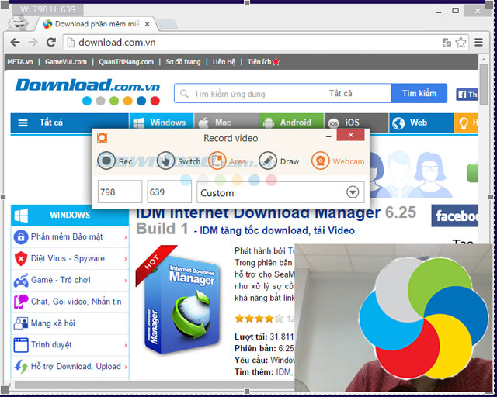Choose the Area selection tool
The height and width of the screenshot is (397, 497).
(227, 161)
